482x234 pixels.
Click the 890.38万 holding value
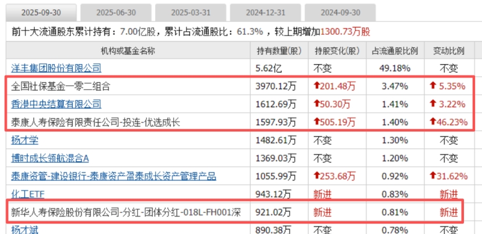point(273,229)
